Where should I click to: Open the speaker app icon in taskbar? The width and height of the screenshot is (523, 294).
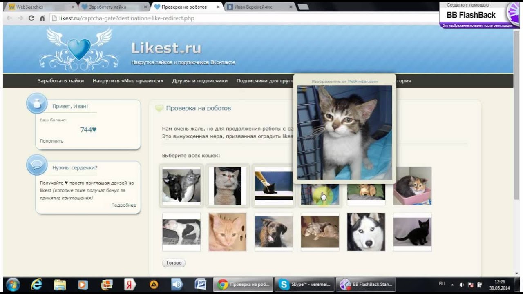pyautogui.click(x=177, y=284)
